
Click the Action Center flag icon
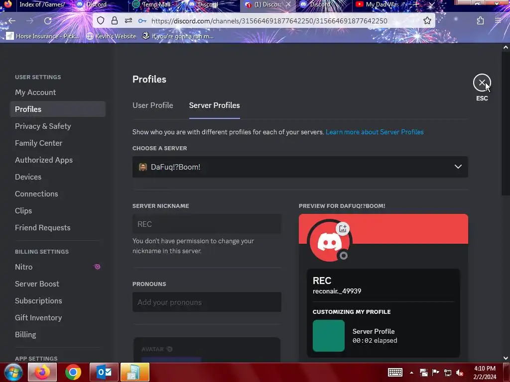coord(435,372)
